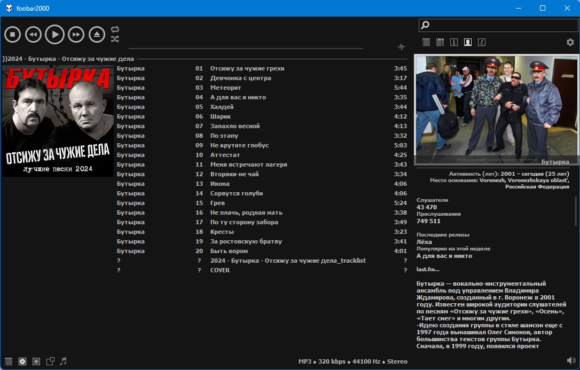Open the info 'i' panel icon
580x370 pixels.
pos(454,42)
